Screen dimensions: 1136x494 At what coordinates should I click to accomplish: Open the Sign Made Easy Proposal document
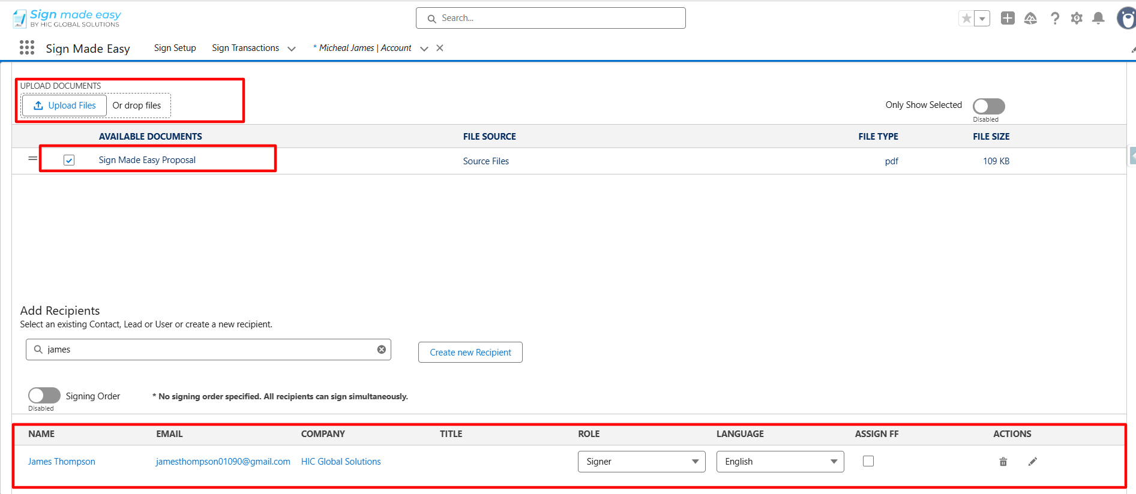click(147, 160)
